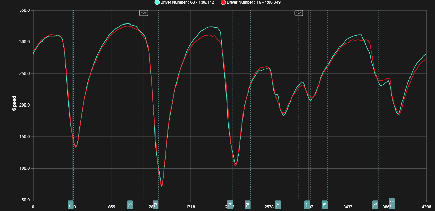Screen dimensions: 435x211
Task: Click the Speed y-axis title
Action: 14,103
